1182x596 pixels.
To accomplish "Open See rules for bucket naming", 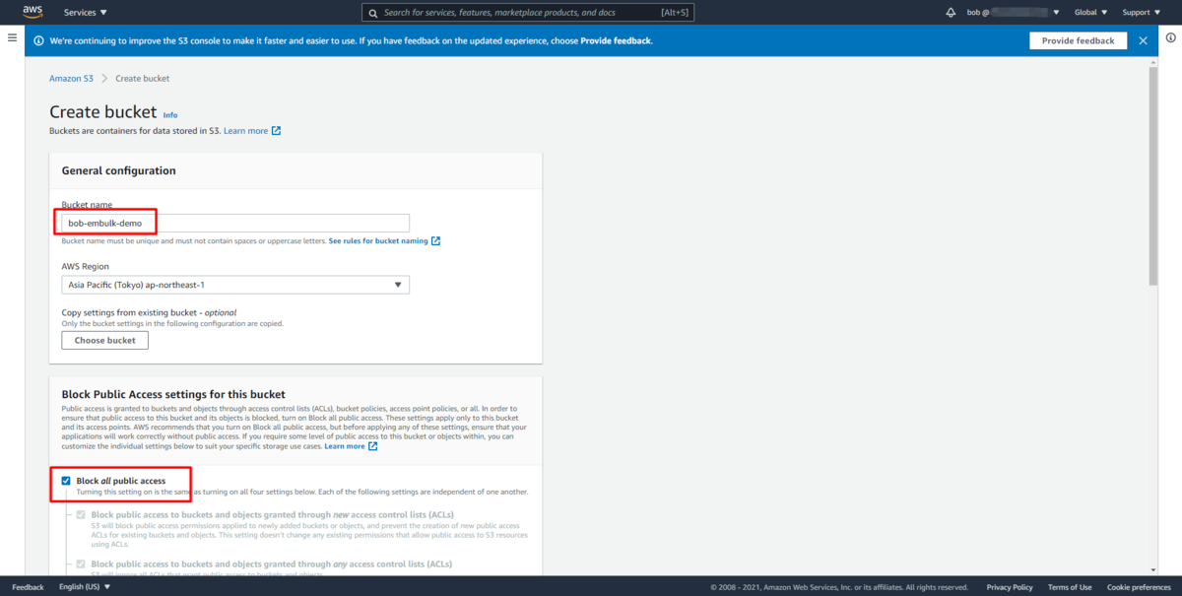I will (378, 240).
